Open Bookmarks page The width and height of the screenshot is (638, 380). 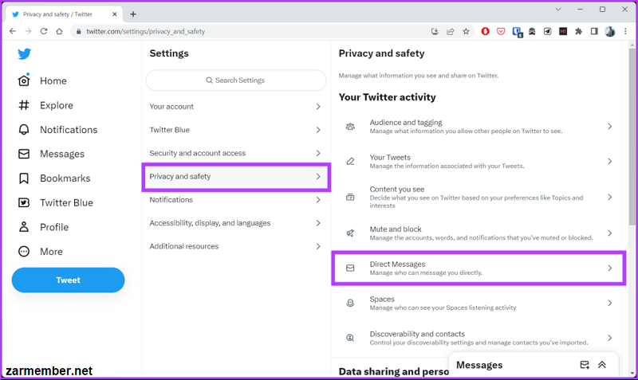pyautogui.click(x=54, y=178)
